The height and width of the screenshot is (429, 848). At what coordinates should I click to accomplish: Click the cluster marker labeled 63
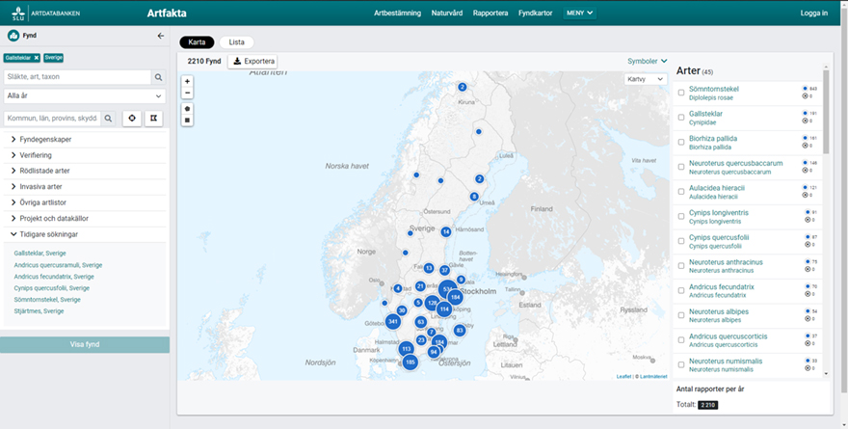[421, 322]
